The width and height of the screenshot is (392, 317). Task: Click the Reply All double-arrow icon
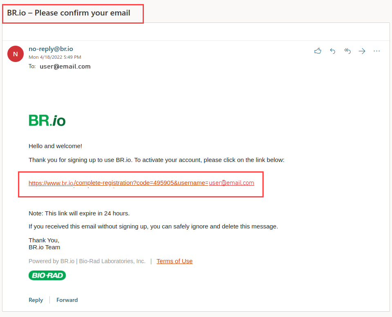pyautogui.click(x=347, y=51)
